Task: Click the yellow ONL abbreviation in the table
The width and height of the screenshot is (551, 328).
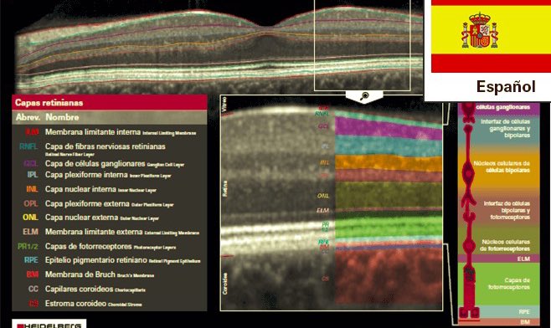Action: click(x=30, y=218)
